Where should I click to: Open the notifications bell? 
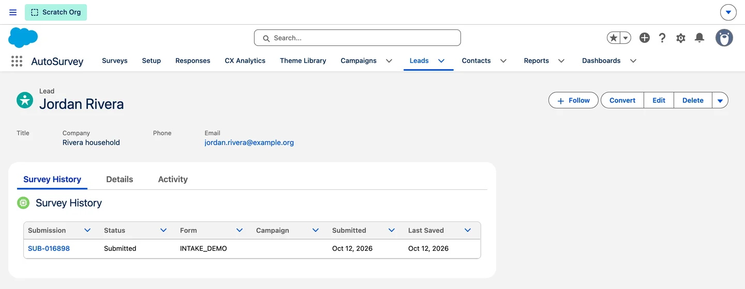point(699,38)
